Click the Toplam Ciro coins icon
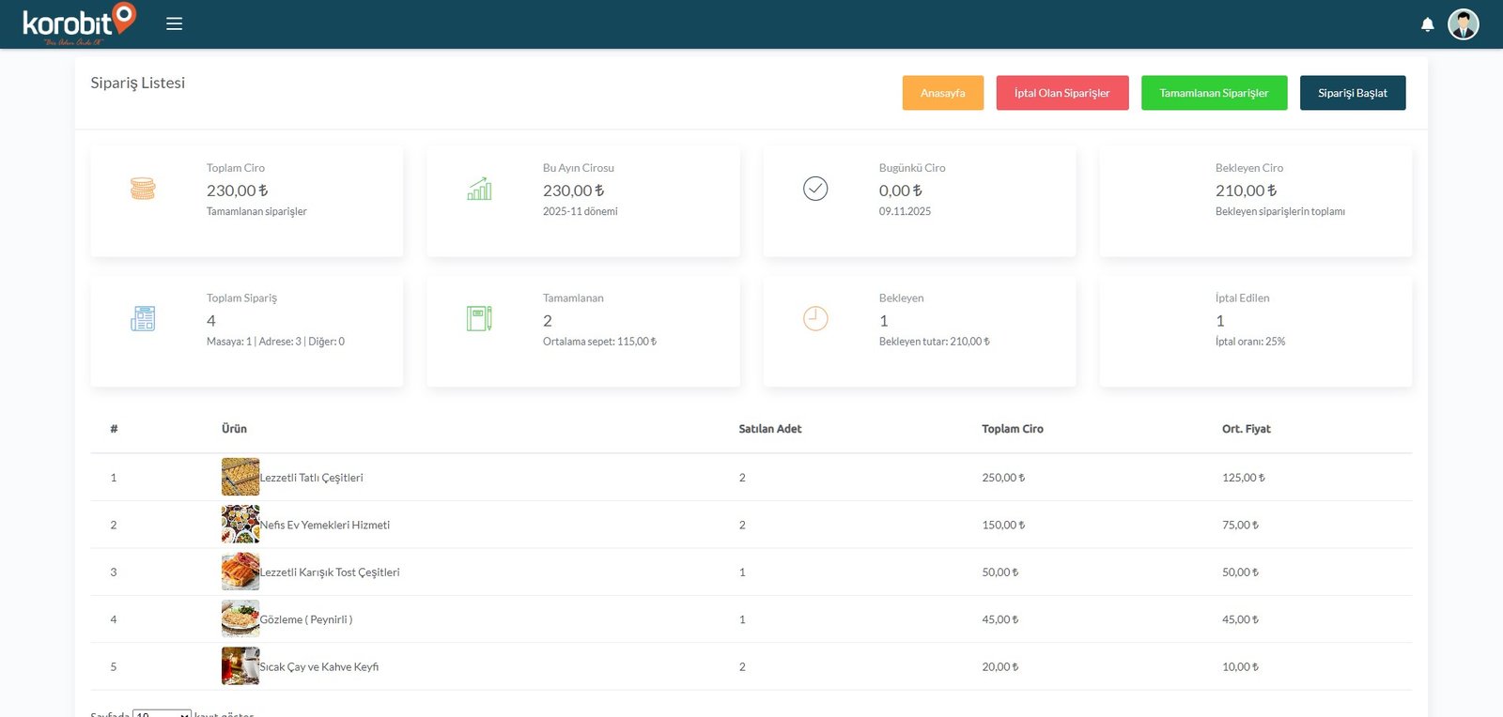Screen dimensions: 1503x717 coord(143,189)
